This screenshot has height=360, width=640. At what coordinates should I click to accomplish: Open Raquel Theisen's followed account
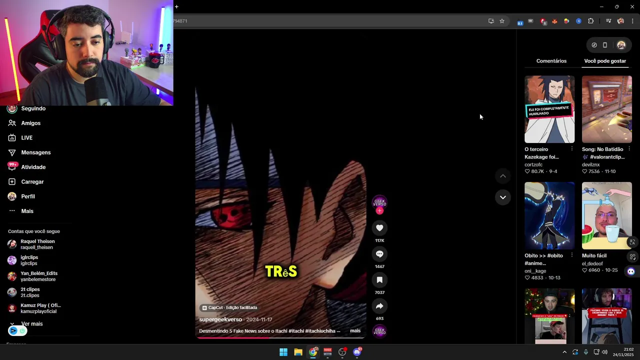click(31, 244)
